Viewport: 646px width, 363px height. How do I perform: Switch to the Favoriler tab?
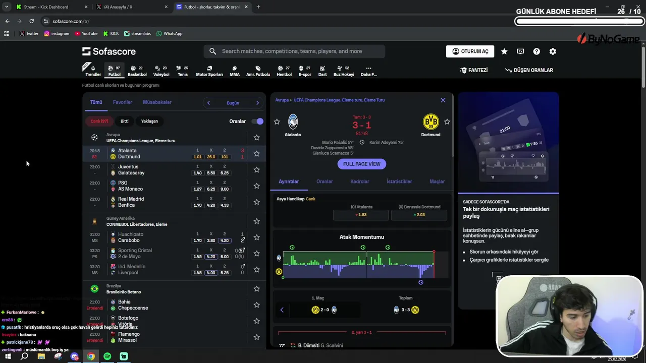pos(123,102)
